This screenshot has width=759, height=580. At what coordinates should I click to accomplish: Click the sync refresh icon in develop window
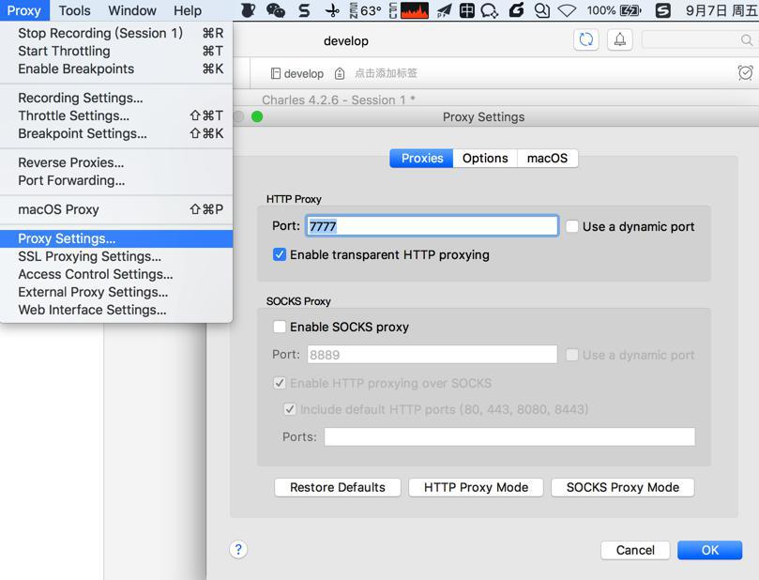(x=585, y=39)
